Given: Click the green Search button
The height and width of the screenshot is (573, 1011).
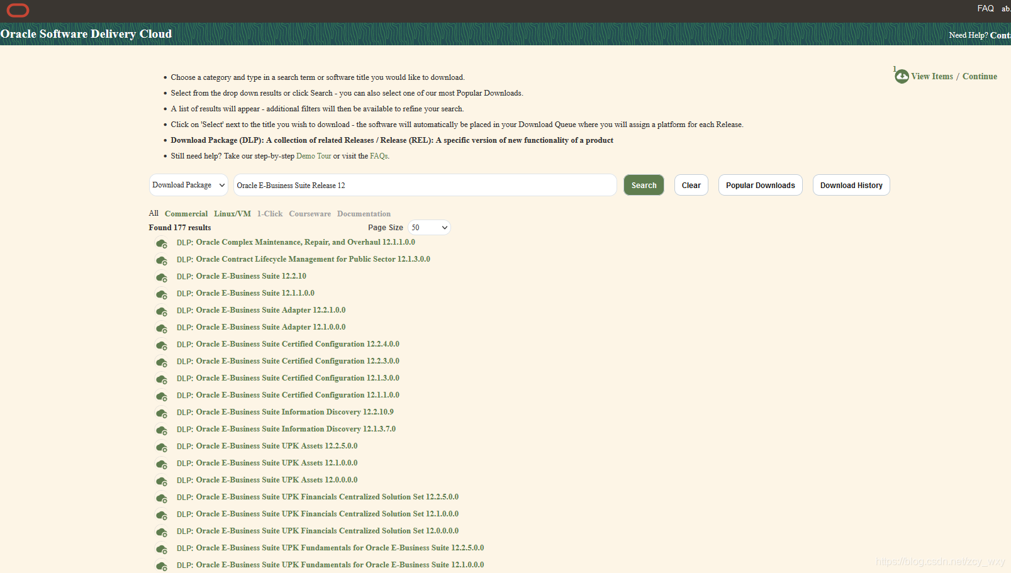Looking at the screenshot, I should pyautogui.click(x=644, y=185).
